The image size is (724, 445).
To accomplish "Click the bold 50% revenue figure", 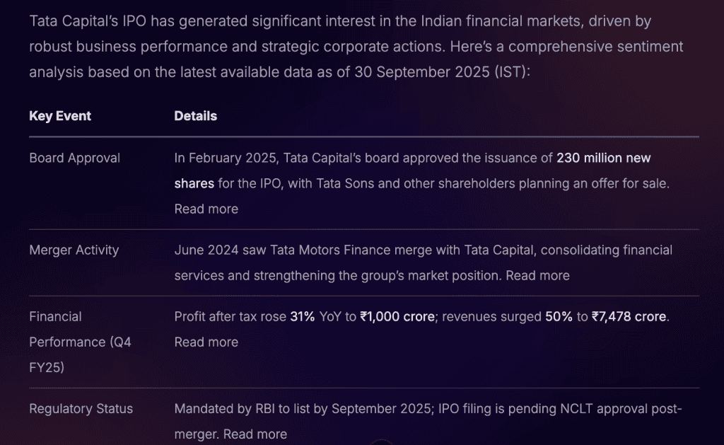I will (558, 316).
